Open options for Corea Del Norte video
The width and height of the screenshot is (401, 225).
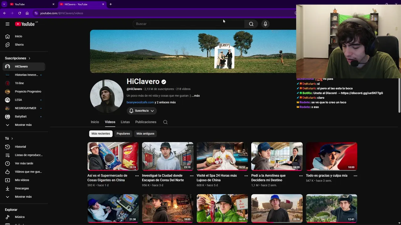click(x=191, y=176)
